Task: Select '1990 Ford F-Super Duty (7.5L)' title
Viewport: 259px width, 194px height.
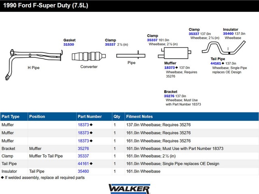Action: [x=46, y=5]
